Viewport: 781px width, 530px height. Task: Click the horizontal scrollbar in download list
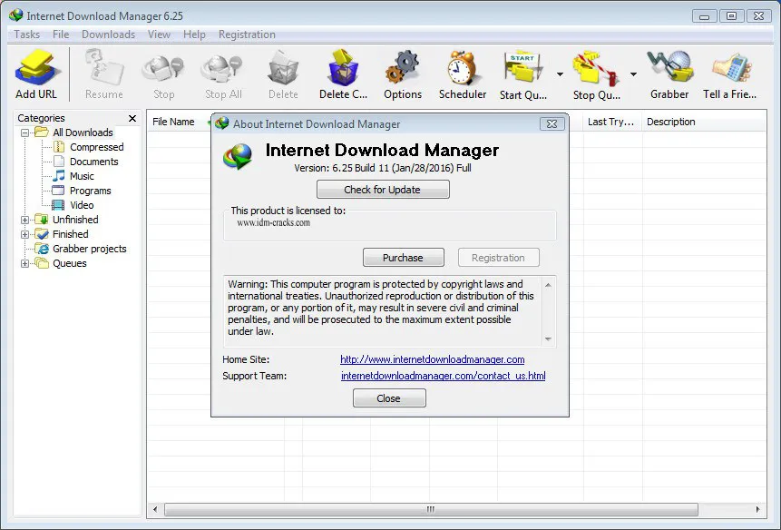[x=432, y=509]
